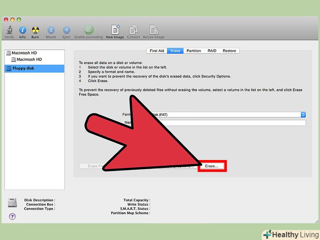The height and width of the screenshot is (240, 320).
Task: Click the yellow minimize window button
Action: click(12, 20)
